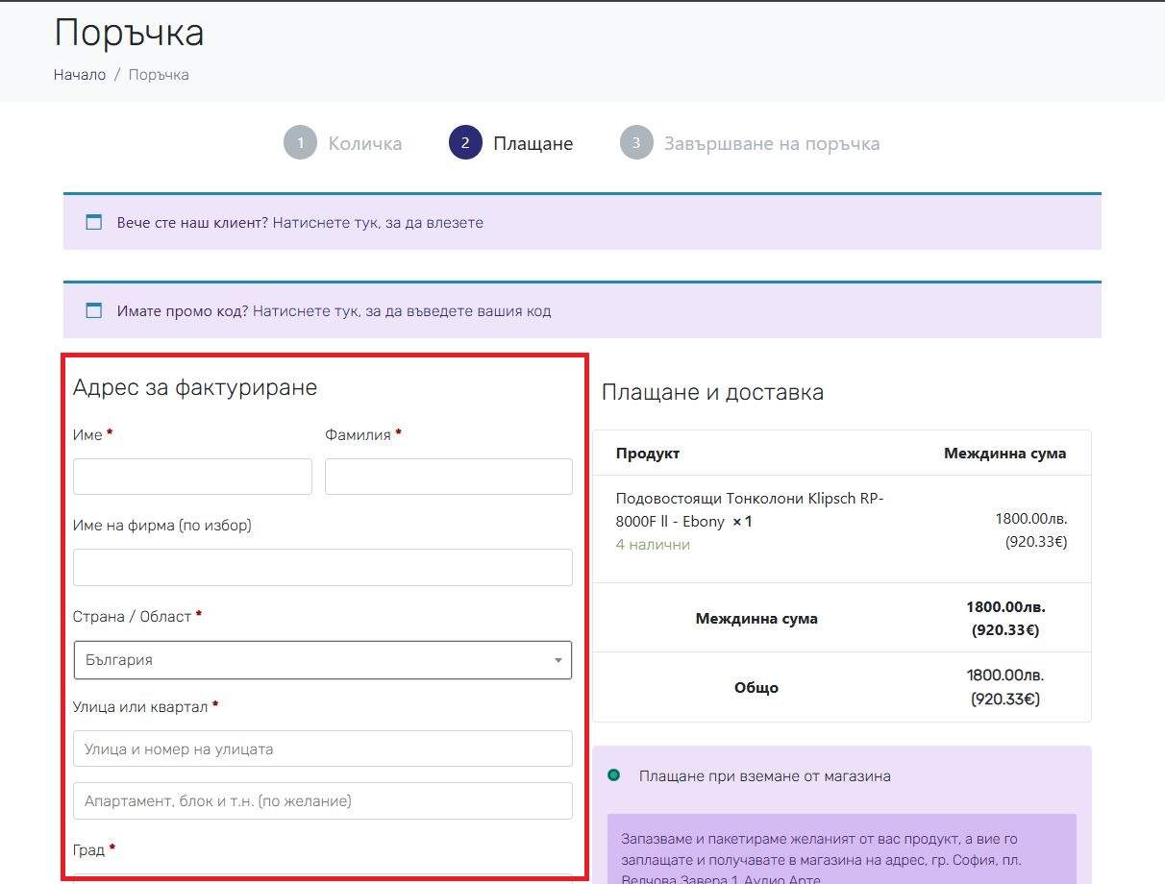This screenshot has height=884, width=1165.
Task: Select 'Плащане при вземане от магазина' radio button
Action: [614, 775]
